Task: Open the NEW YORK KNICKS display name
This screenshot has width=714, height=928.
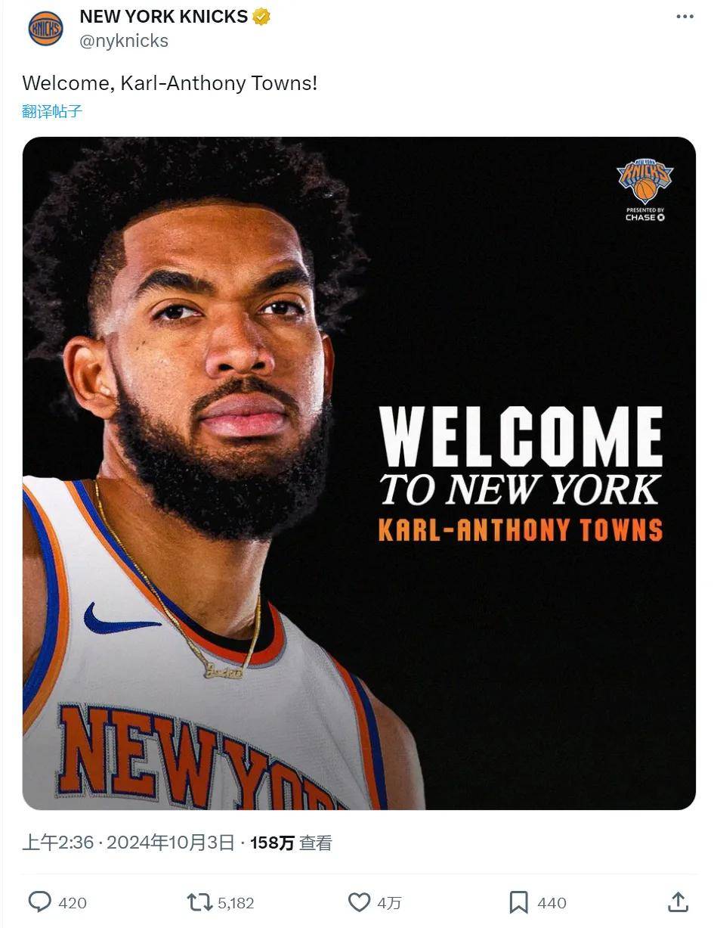Action: point(164,17)
